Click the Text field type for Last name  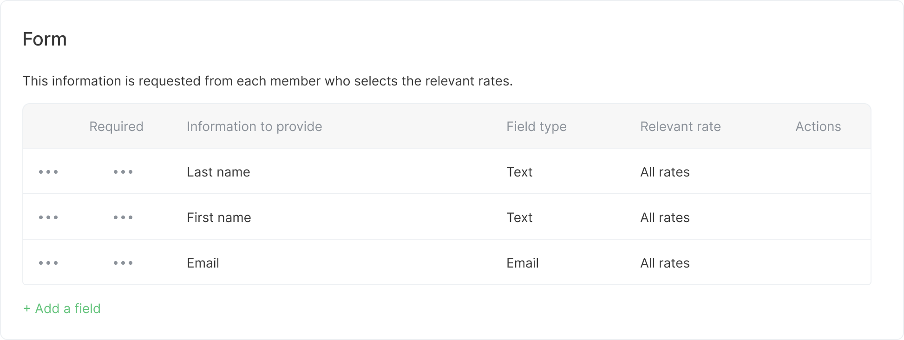pyautogui.click(x=519, y=172)
